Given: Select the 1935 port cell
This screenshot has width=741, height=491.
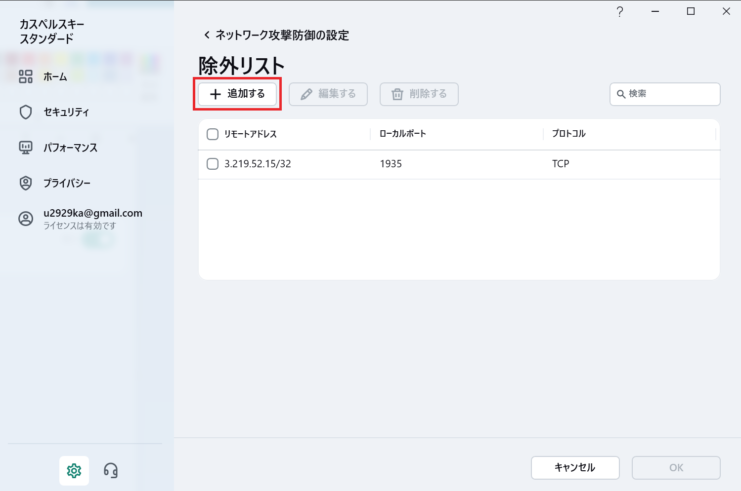Looking at the screenshot, I should 391,164.
